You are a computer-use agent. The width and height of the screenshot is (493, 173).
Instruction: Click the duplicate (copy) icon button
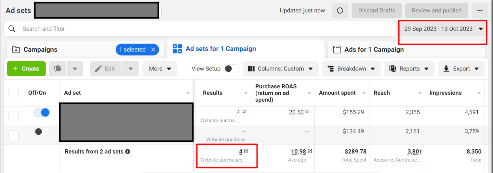tap(58, 69)
